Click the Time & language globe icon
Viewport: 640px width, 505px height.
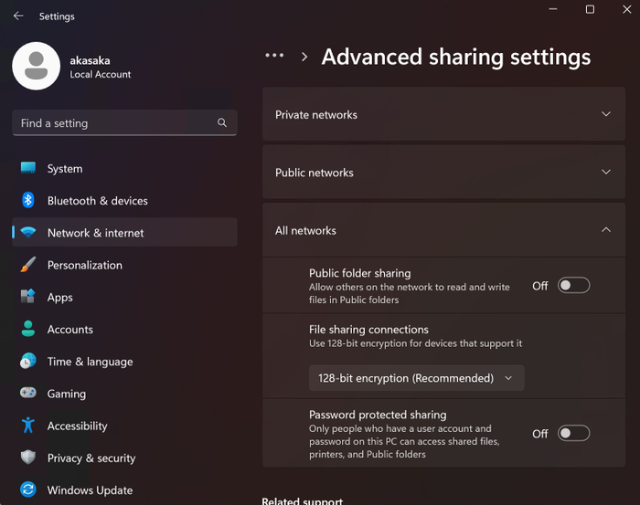[28, 362]
